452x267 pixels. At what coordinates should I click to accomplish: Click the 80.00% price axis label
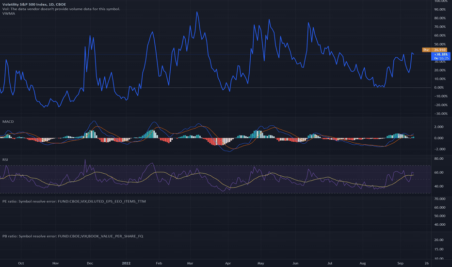440,18
